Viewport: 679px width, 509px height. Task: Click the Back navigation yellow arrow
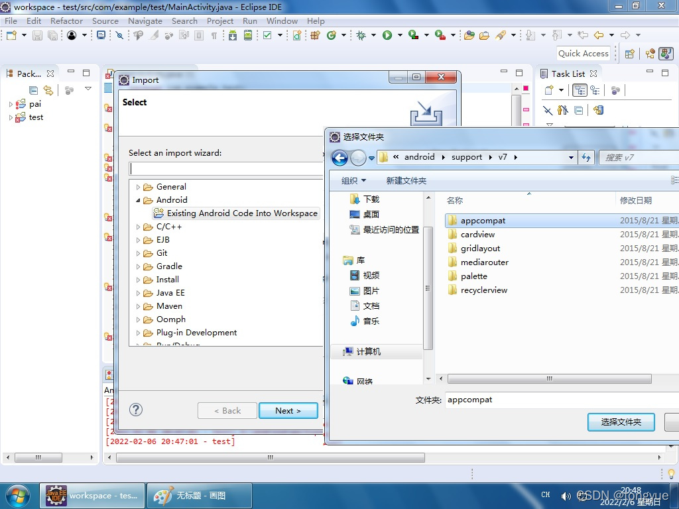click(599, 35)
